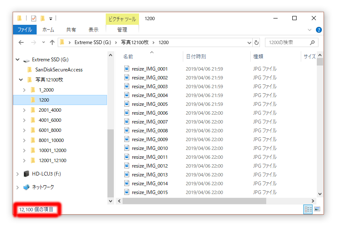This screenshot has height=231, width=337.
Task: Collapse the 写真12100枚 tree node
Action: tap(21, 80)
